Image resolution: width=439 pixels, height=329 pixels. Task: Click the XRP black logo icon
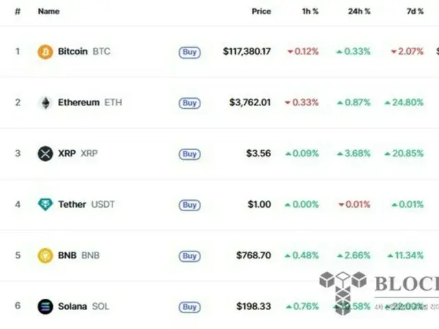pyautogui.click(x=45, y=154)
